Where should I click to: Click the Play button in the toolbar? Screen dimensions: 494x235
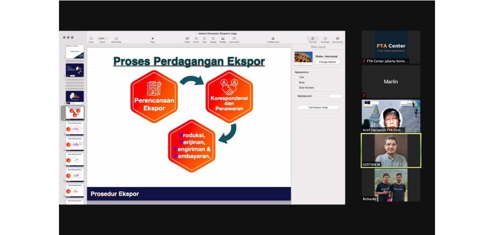click(153, 39)
